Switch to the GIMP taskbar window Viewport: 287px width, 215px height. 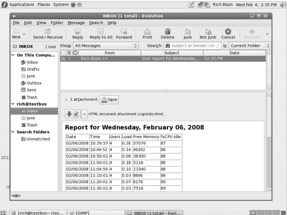(x=96, y=213)
